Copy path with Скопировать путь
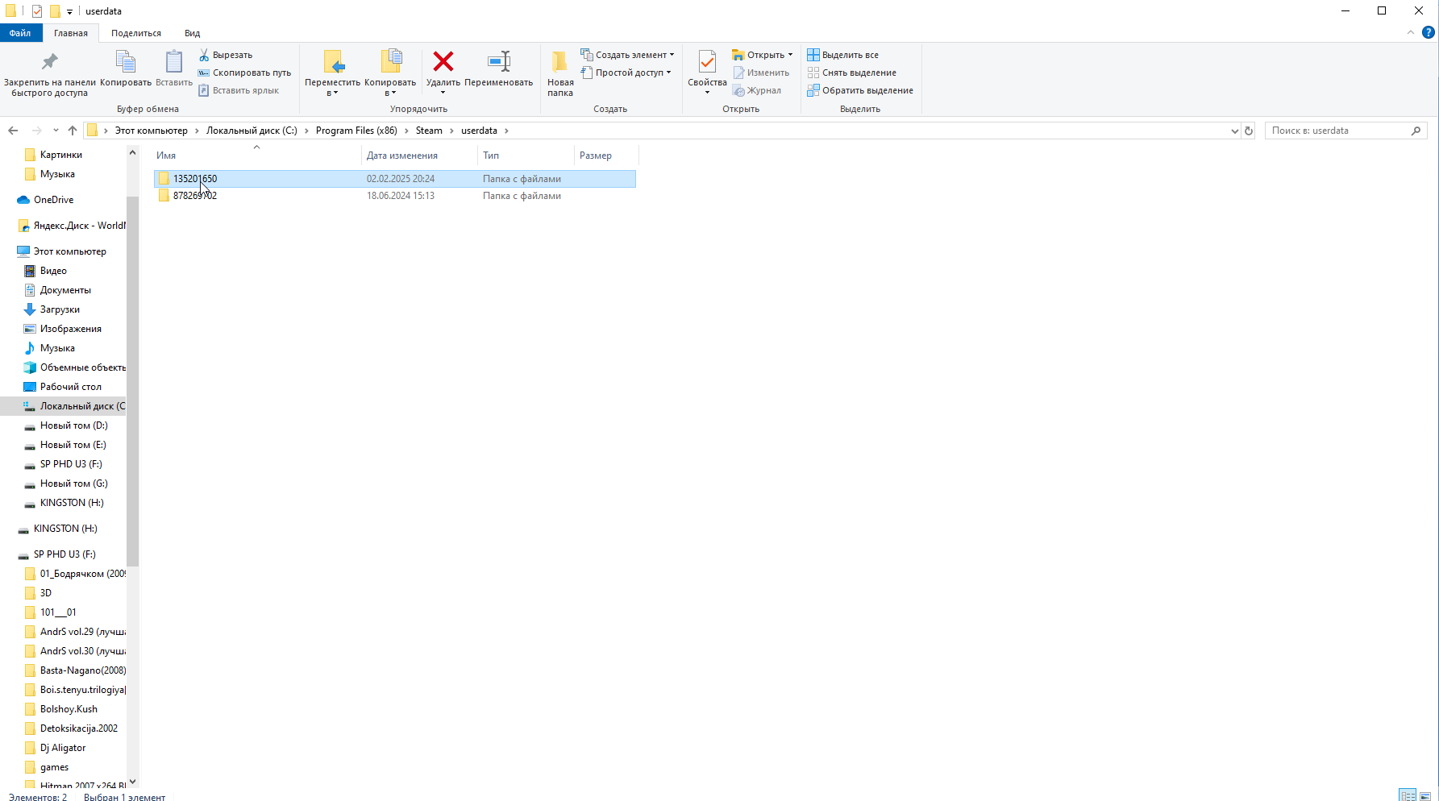Screen dimensions: 1439x801 click(x=245, y=73)
